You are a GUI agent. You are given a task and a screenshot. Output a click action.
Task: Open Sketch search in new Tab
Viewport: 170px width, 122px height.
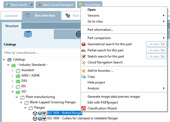pyautogui.click(x=156, y=56)
